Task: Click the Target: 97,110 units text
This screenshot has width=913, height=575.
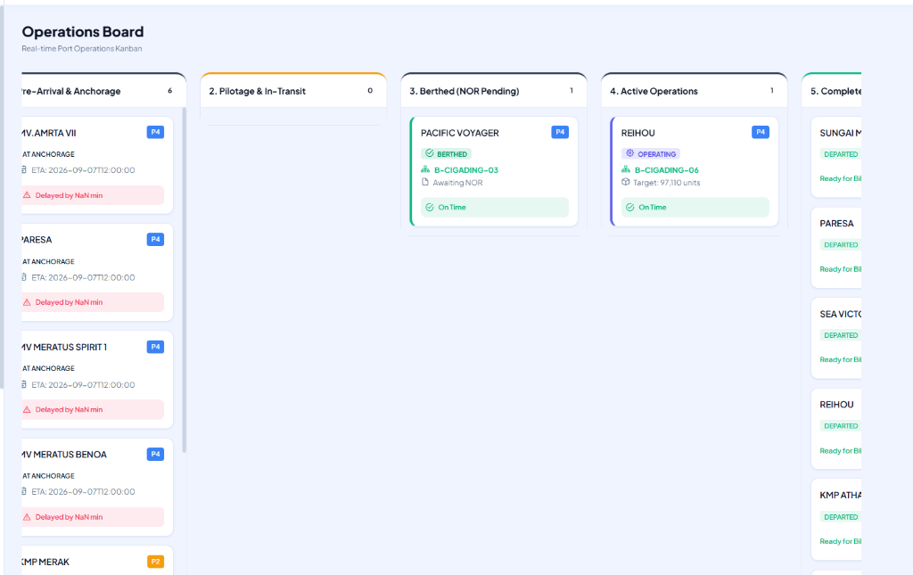Action: (x=667, y=183)
